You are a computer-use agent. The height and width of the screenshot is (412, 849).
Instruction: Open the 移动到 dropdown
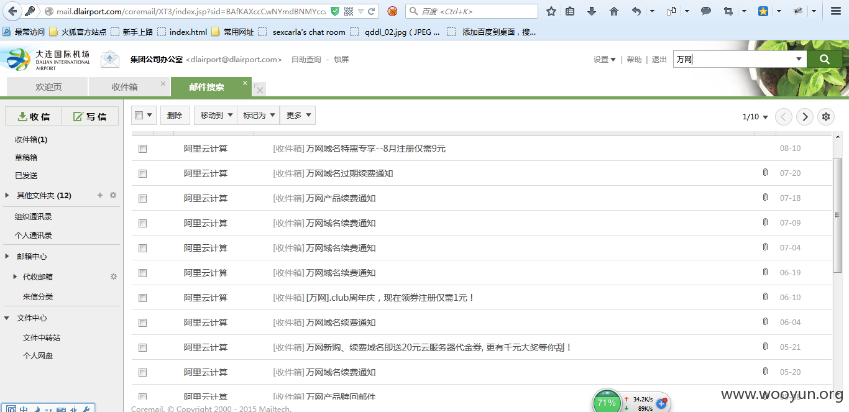click(x=216, y=115)
